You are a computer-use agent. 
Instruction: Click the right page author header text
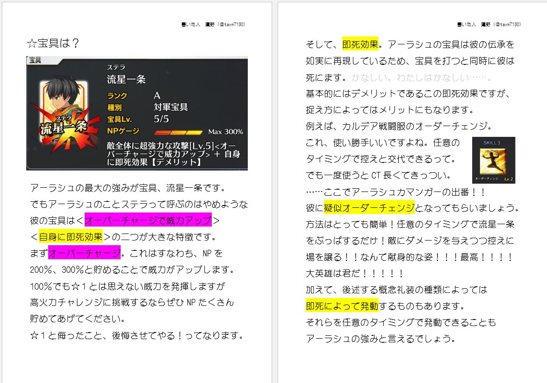(x=489, y=24)
